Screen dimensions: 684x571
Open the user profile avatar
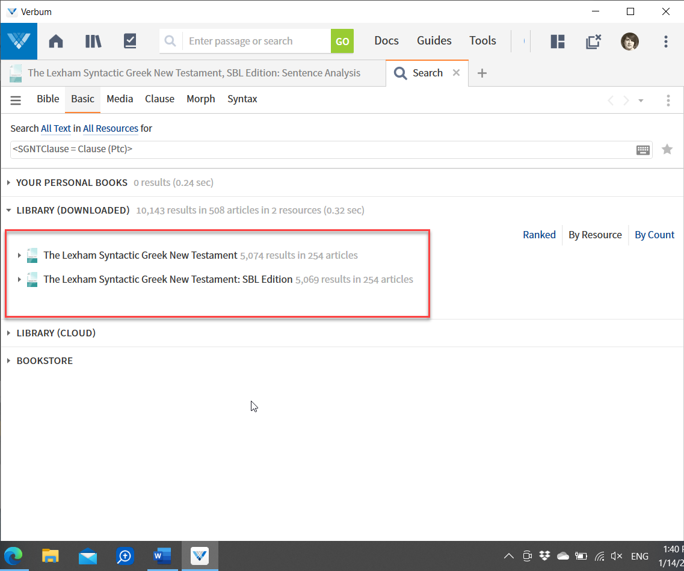click(629, 42)
